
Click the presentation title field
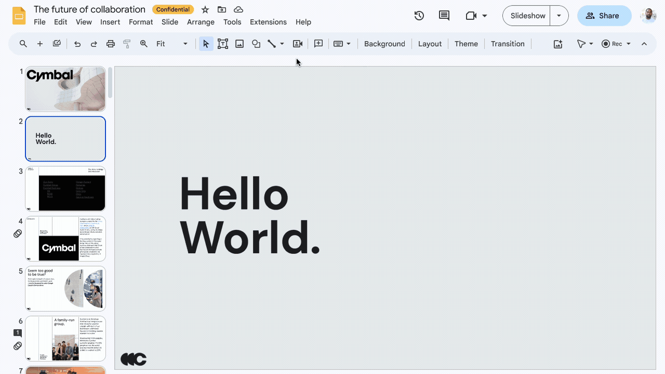click(89, 9)
